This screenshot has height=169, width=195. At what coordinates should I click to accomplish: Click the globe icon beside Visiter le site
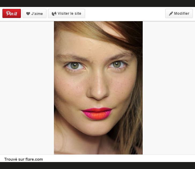point(54,14)
